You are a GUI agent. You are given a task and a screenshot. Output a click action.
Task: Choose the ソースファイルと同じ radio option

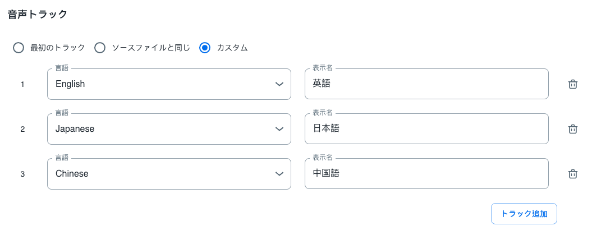(x=100, y=48)
